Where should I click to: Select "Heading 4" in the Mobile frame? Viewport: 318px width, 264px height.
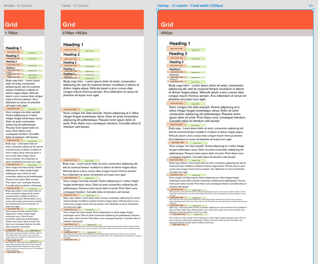10,68
